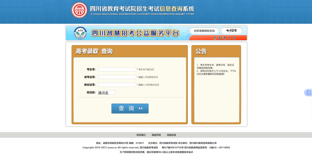The width and height of the screenshot is (312, 157).
Task: Click the 考生号 field label
Action: click(x=91, y=69)
